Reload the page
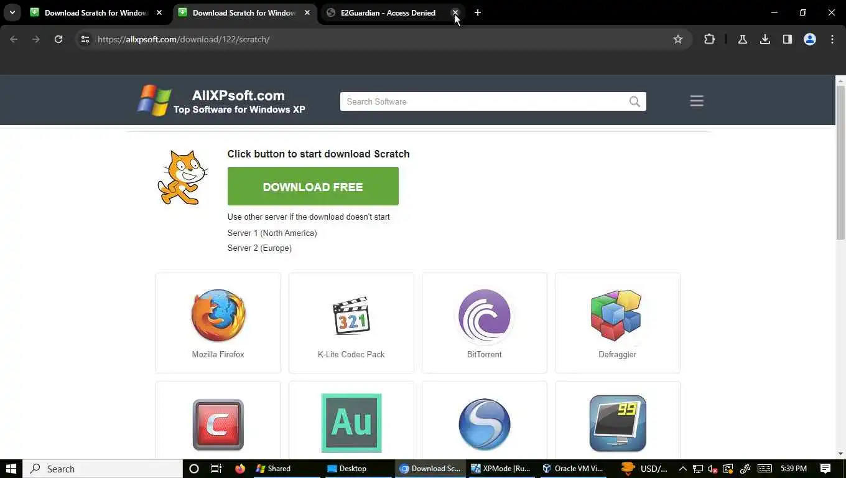 [x=58, y=39]
